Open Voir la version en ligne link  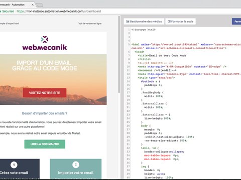(x=90, y=23)
